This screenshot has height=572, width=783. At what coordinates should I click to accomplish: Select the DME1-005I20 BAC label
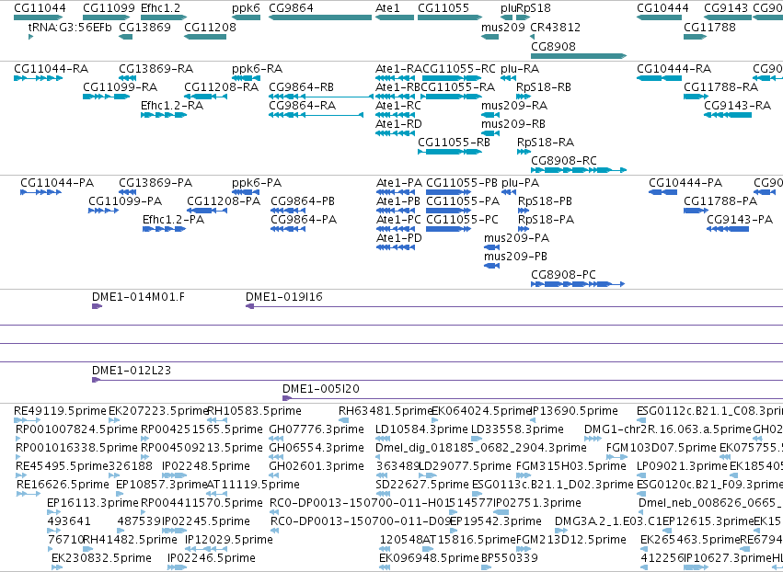pyautogui.click(x=321, y=389)
